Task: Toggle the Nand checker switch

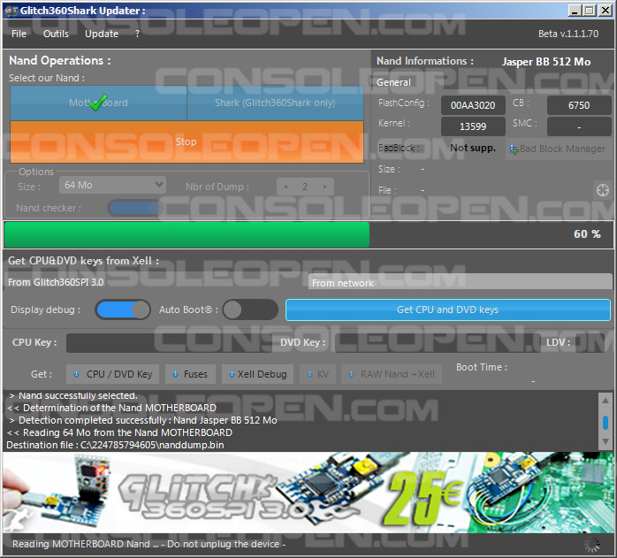Action: [133, 208]
